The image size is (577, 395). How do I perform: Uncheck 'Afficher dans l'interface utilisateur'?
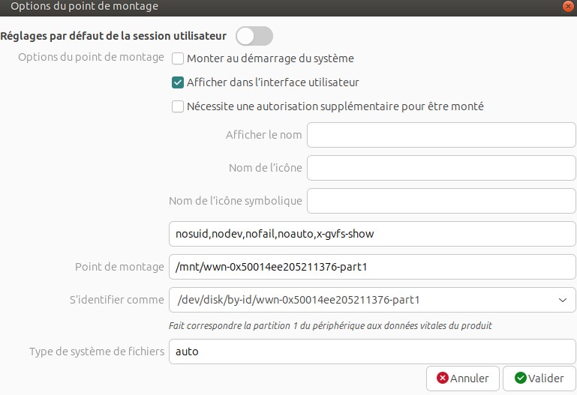pyautogui.click(x=178, y=82)
